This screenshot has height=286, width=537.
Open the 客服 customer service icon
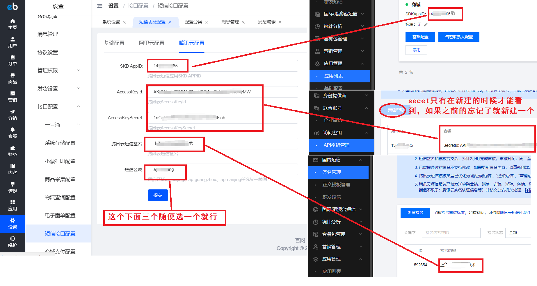(13, 133)
